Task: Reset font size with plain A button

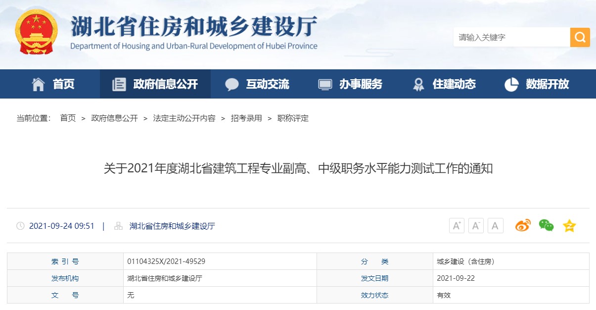Action: [495, 226]
